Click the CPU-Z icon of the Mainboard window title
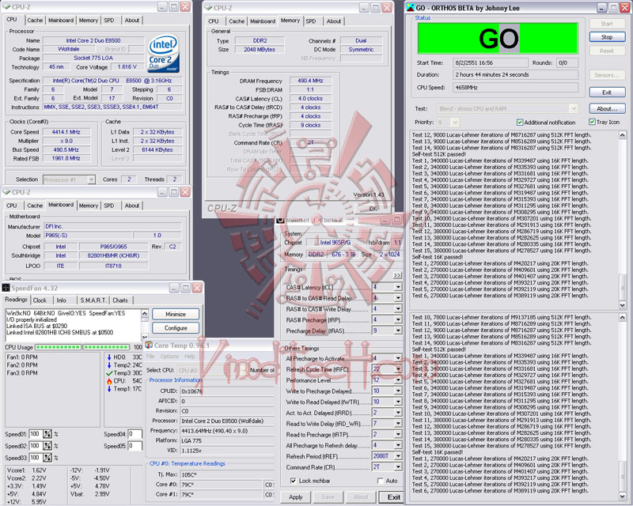 click(6, 192)
